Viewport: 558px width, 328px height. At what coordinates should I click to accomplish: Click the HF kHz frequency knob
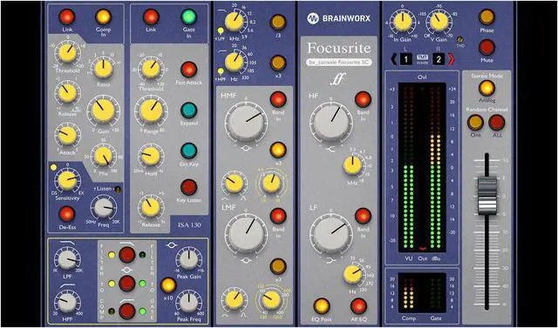[352, 166]
